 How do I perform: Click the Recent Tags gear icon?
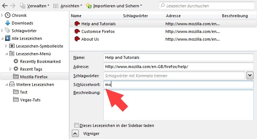coord(16,69)
